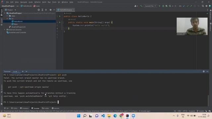Open the Project view selector dropdown

(x=11, y=10)
